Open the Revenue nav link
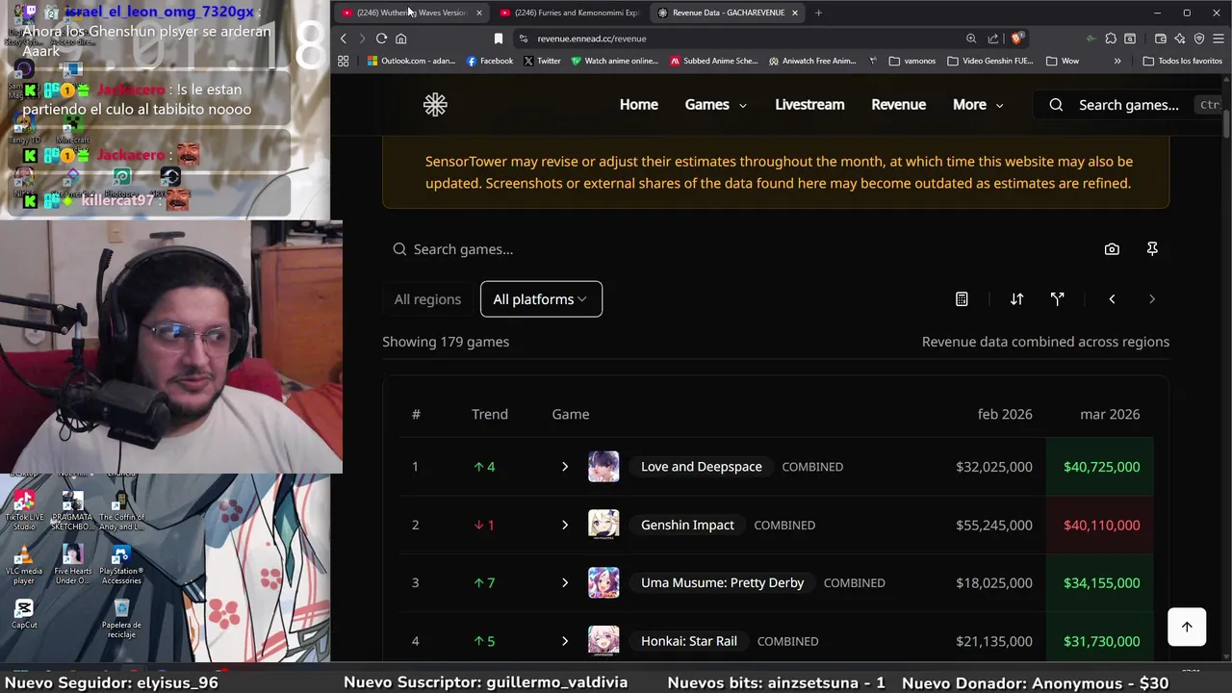 pos(898,105)
